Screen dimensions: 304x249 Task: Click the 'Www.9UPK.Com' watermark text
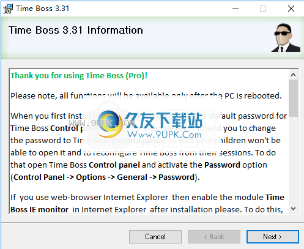[x=164, y=135]
